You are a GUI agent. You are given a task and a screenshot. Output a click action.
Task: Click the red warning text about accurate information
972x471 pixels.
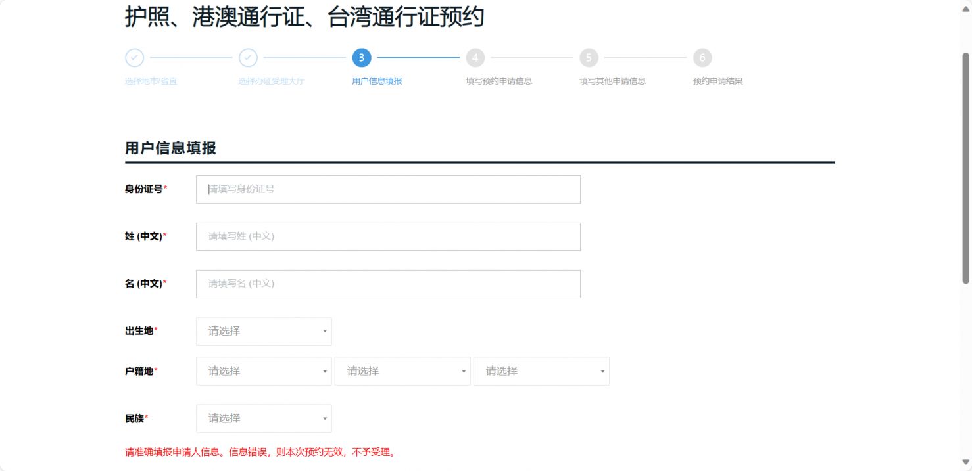(x=260, y=452)
